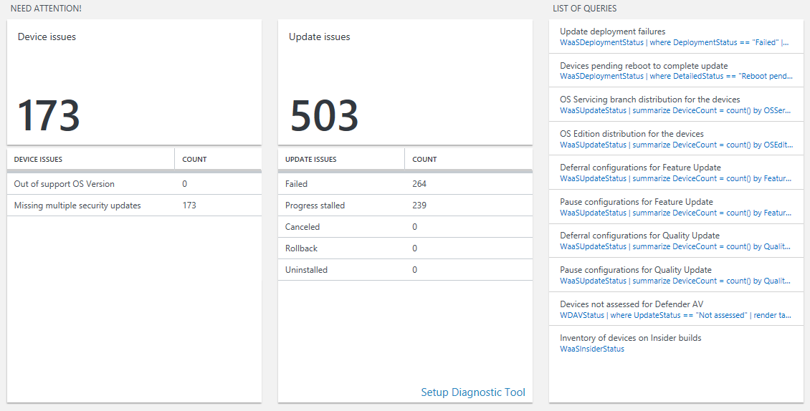Open the Failed update issues row
Viewport: 810px width, 411px height.
coord(405,184)
